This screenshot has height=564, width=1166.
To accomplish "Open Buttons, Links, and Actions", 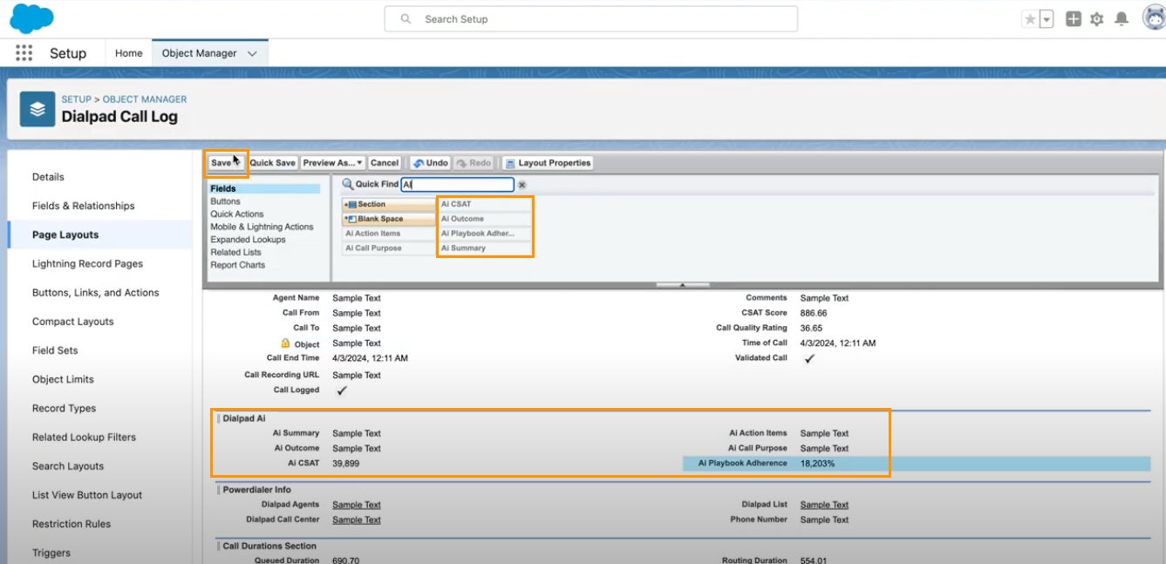I will [x=96, y=293].
